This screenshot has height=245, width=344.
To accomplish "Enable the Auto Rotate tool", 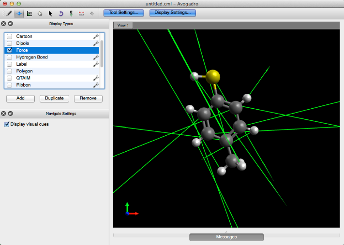I will click(61, 13).
